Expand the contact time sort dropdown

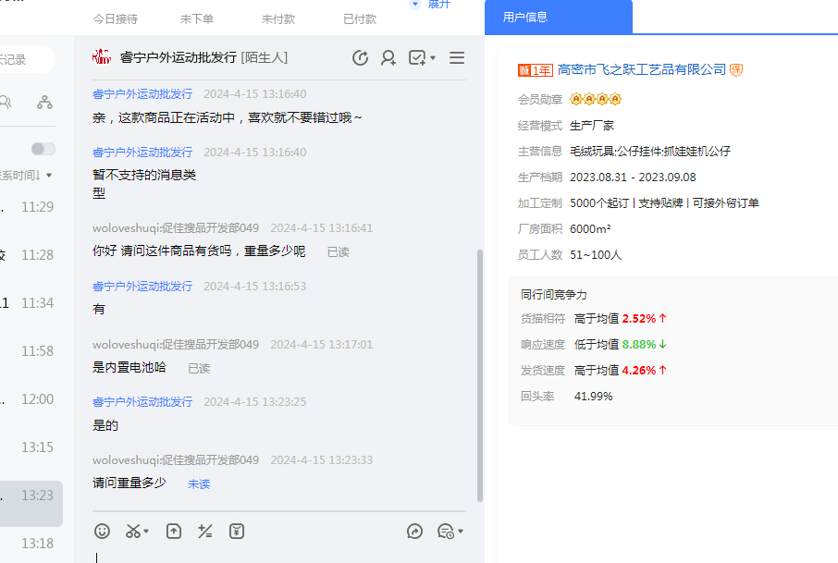(x=48, y=176)
